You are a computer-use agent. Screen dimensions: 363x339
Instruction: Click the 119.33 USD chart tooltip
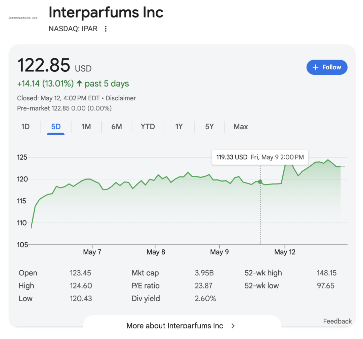point(260,157)
